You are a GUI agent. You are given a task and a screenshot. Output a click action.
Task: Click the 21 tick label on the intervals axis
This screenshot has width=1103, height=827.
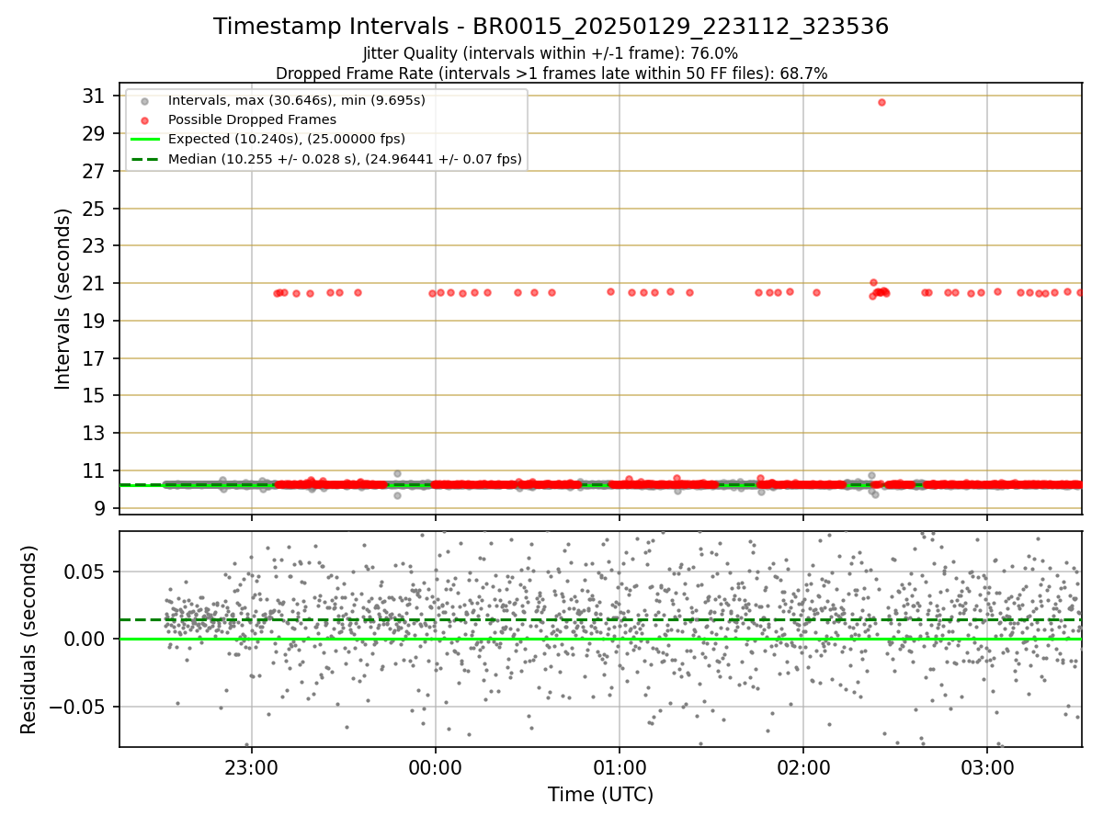[95, 283]
